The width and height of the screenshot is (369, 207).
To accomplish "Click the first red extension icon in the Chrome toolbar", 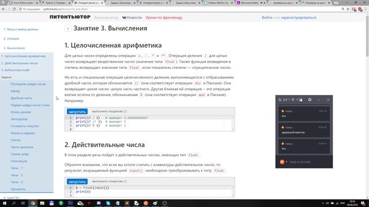I will tap(354, 9).
